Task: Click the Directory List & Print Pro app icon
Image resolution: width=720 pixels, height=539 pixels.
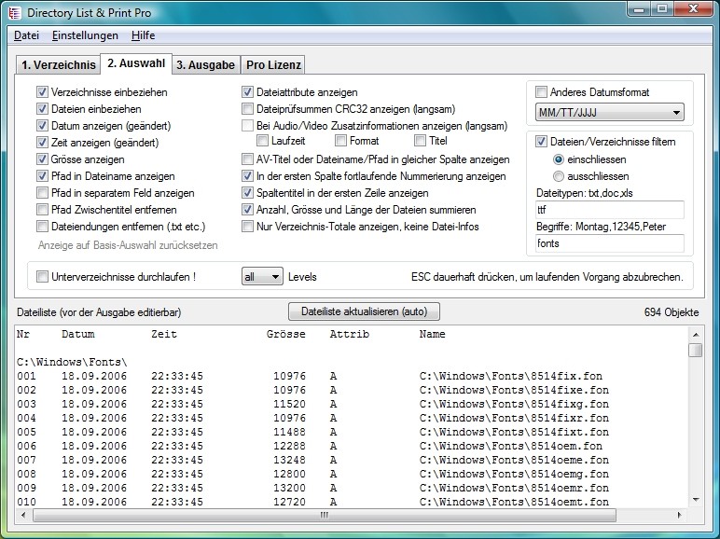Action: tap(15, 12)
